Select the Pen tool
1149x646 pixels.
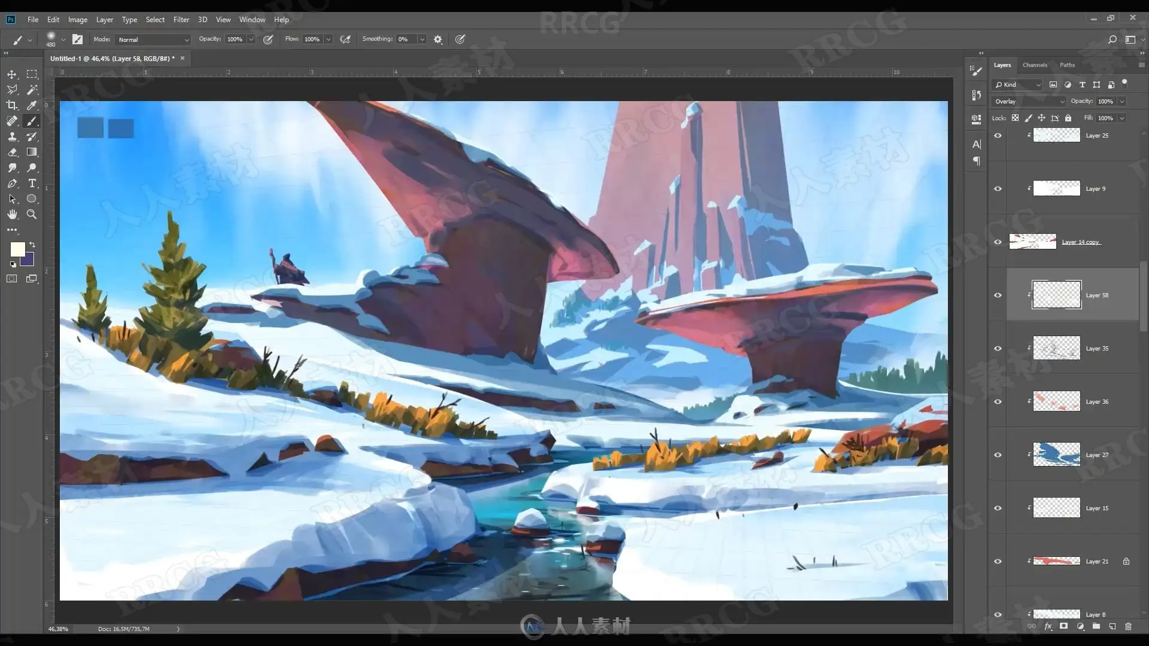(12, 184)
